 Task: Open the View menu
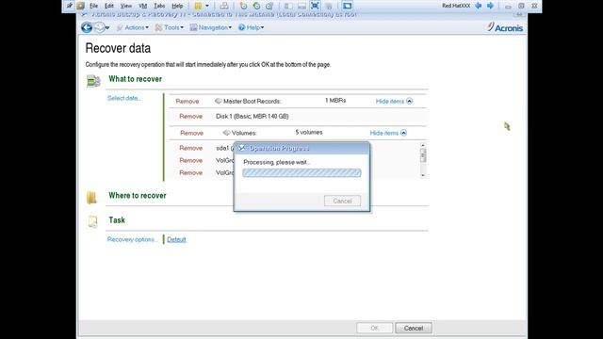[x=125, y=7]
